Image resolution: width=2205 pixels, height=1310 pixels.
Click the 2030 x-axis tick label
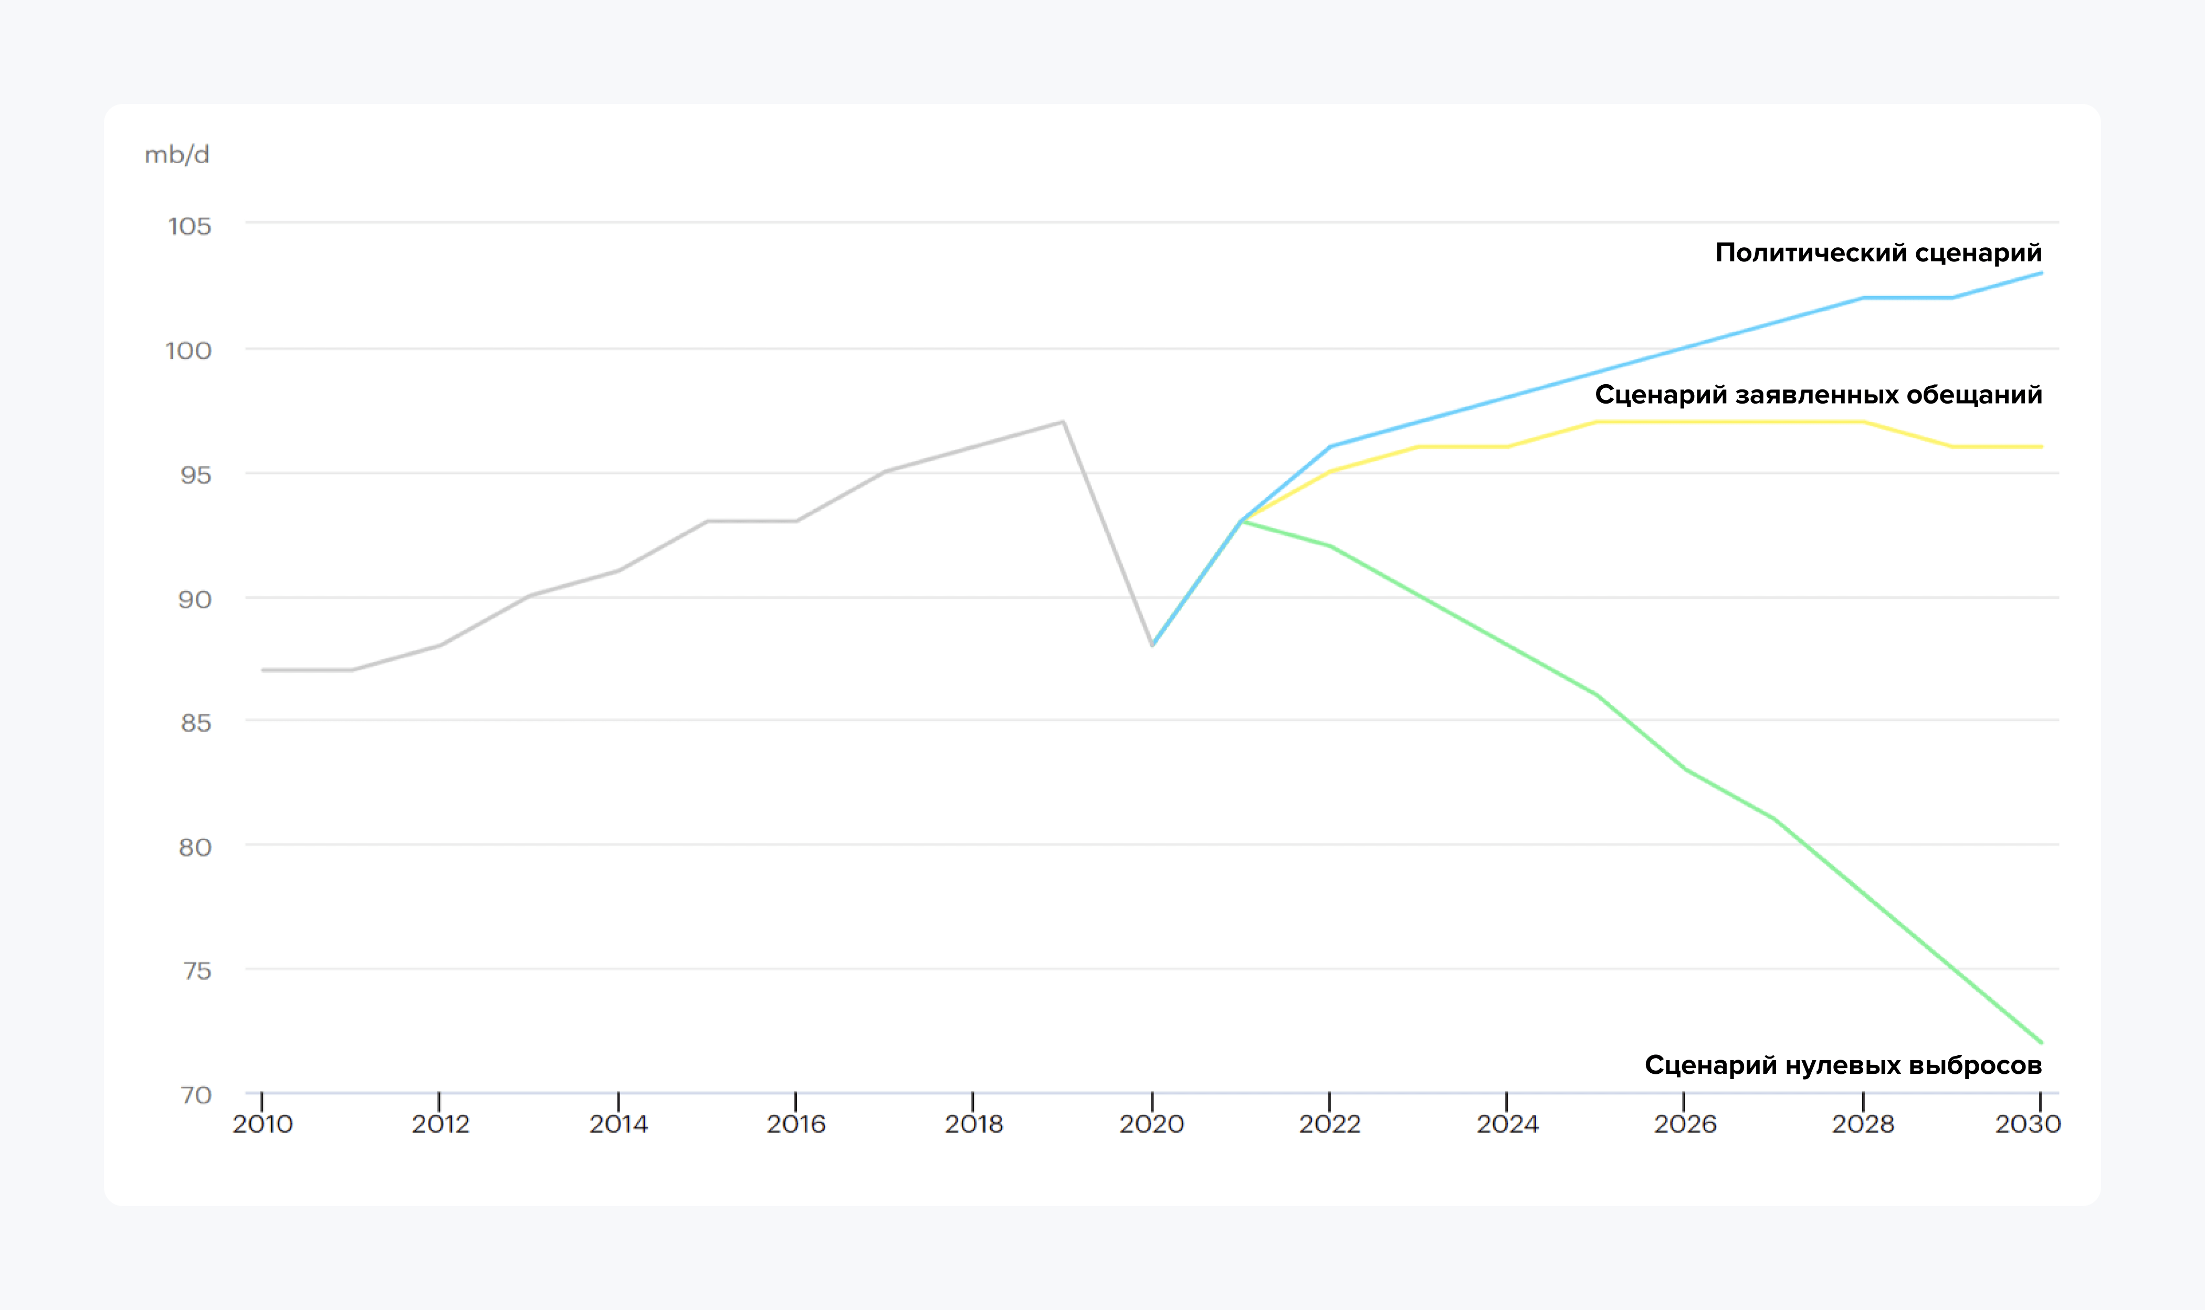pyautogui.click(x=2028, y=1124)
